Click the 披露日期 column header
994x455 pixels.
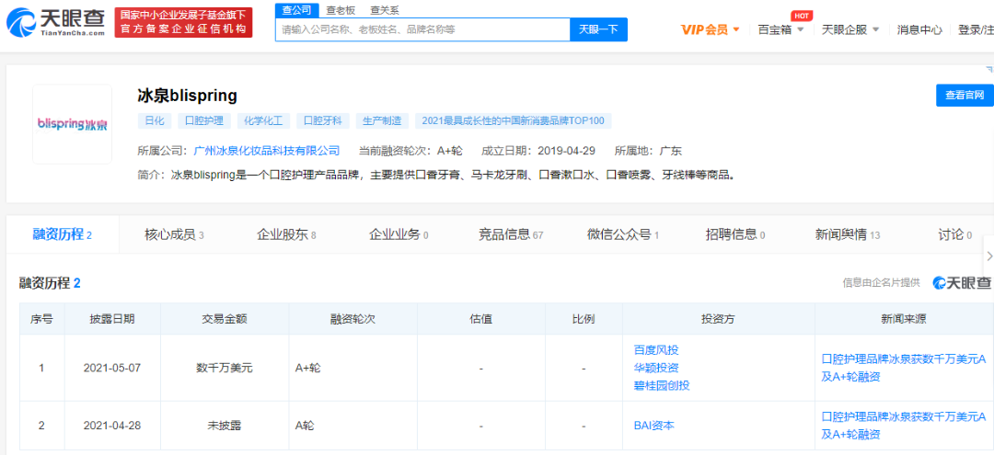[112, 319]
